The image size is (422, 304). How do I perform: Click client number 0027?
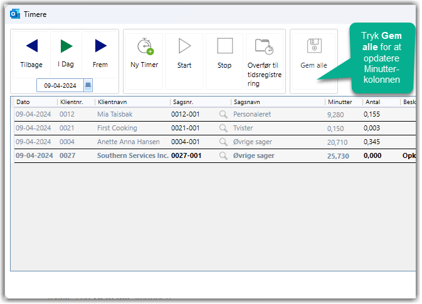67,155
